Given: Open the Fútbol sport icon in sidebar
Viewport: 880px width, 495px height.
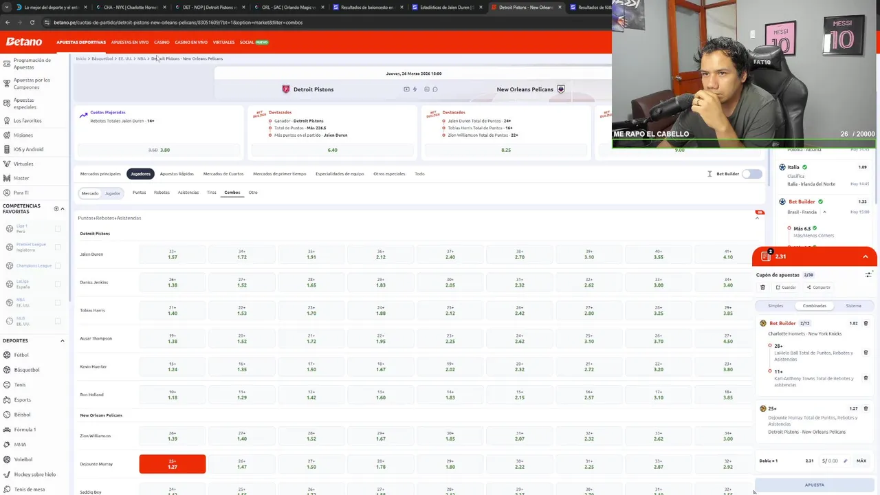Looking at the screenshot, I should point(7,355).
